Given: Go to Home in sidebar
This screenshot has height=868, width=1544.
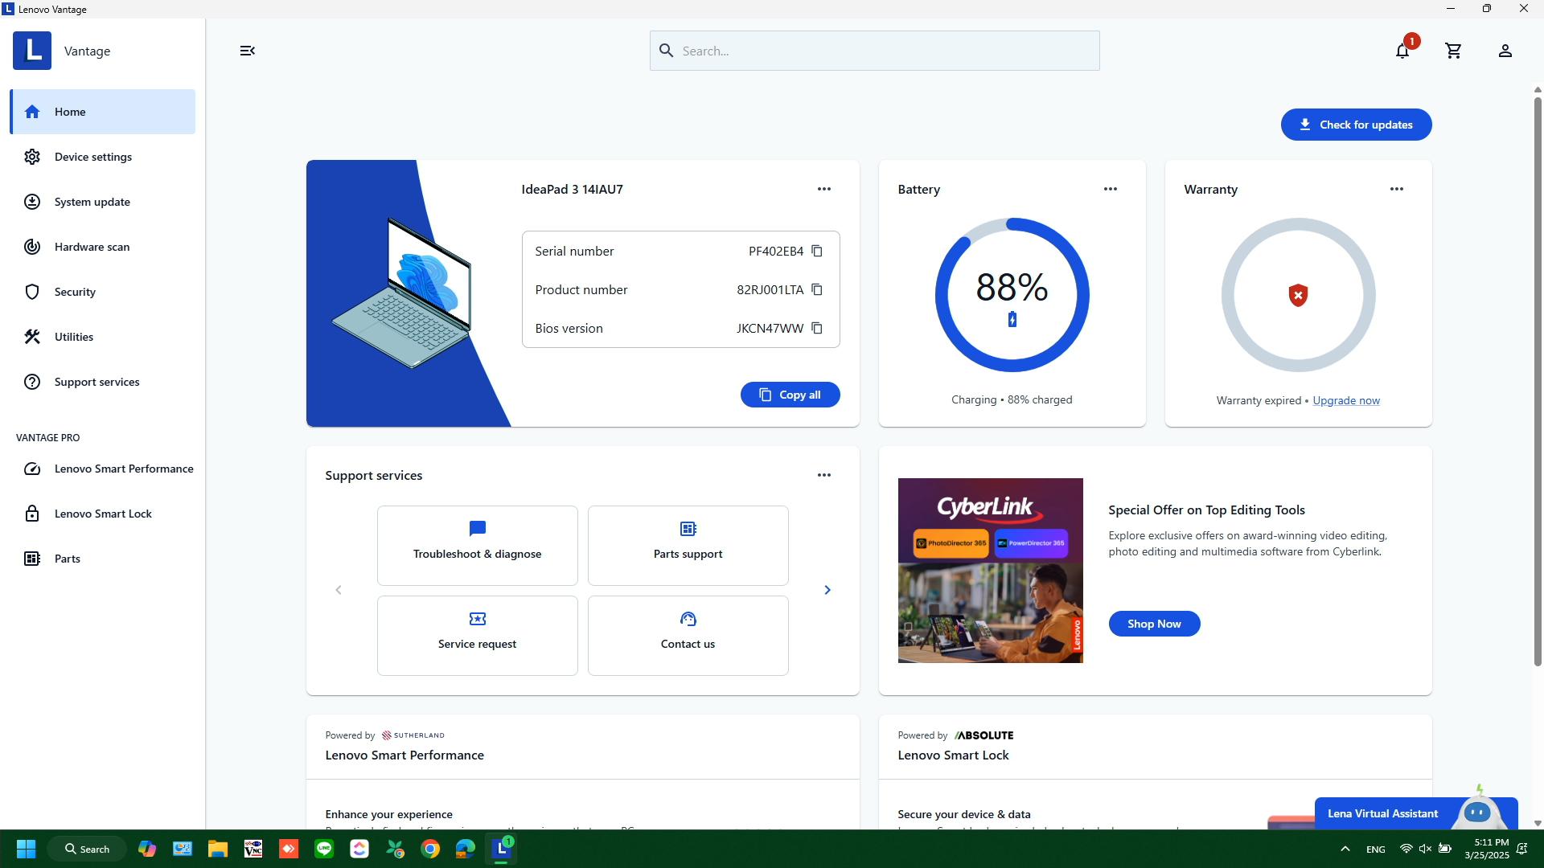Looking at the screenshot, I should [103, 112].
